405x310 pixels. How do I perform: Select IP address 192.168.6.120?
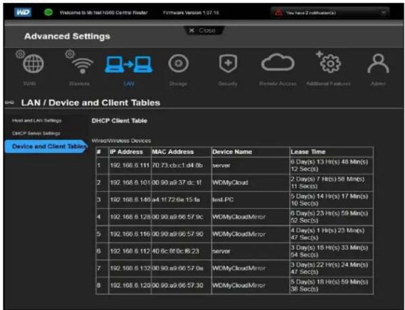pyautogui.click(x=130, y=285)
